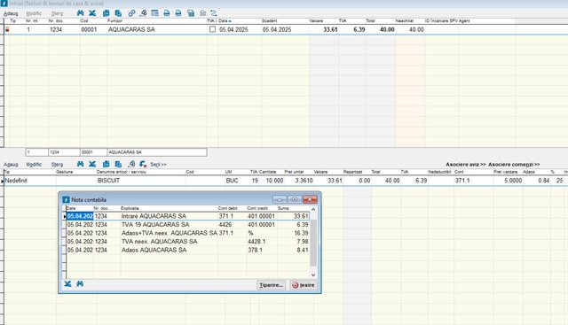Image resolution: width=568 pixels, height=325 pixels.
Task: Click the house icon in top toolbar
Action: 203,13
